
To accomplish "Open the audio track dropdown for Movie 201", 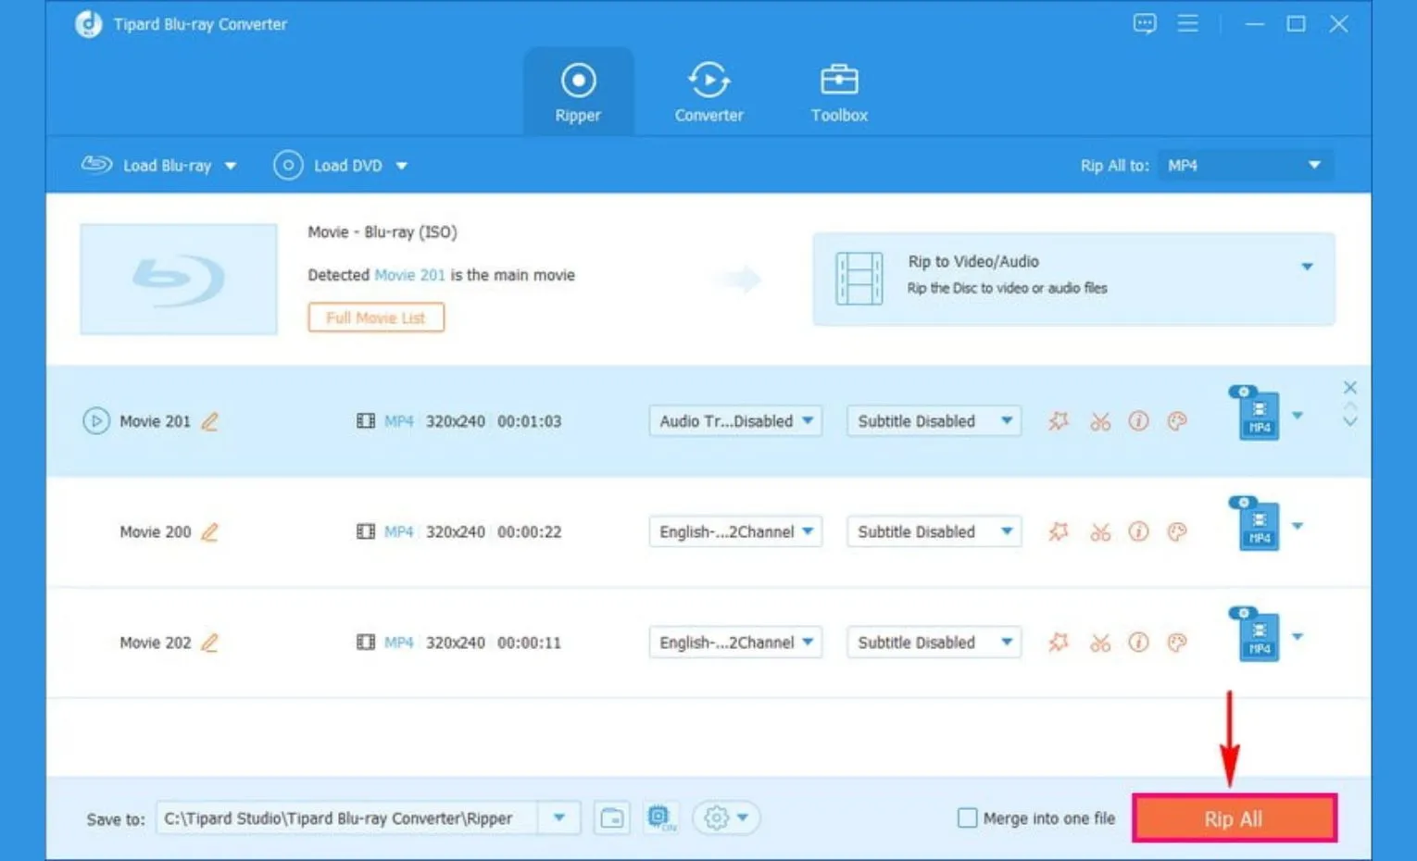I will [735, 421].
